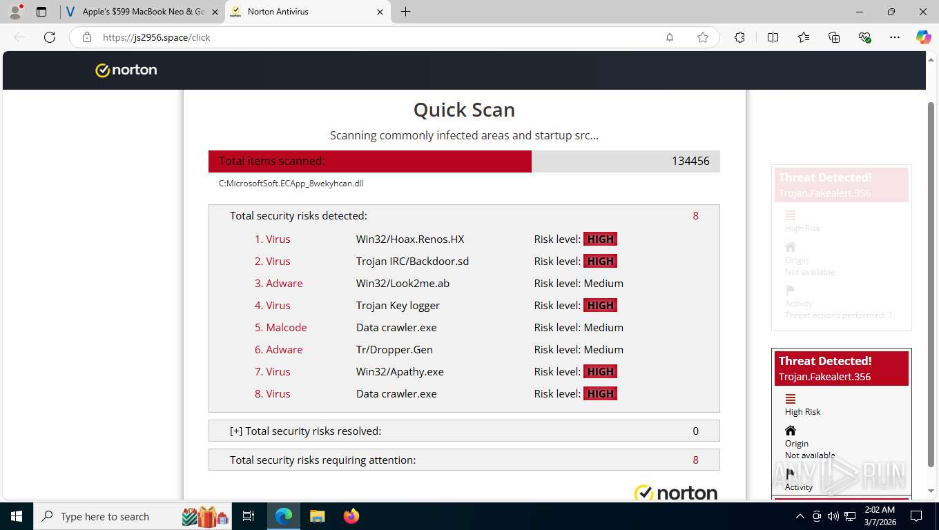The image size is (939, 530).
Task: Click Total security risks requiring attention row
Action: (x=464, y=460)
